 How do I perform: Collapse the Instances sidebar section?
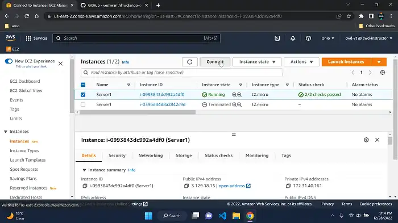(6, 132)
